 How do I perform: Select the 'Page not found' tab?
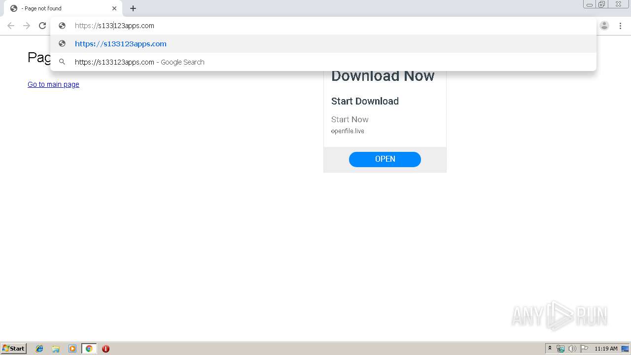(63, 8)
